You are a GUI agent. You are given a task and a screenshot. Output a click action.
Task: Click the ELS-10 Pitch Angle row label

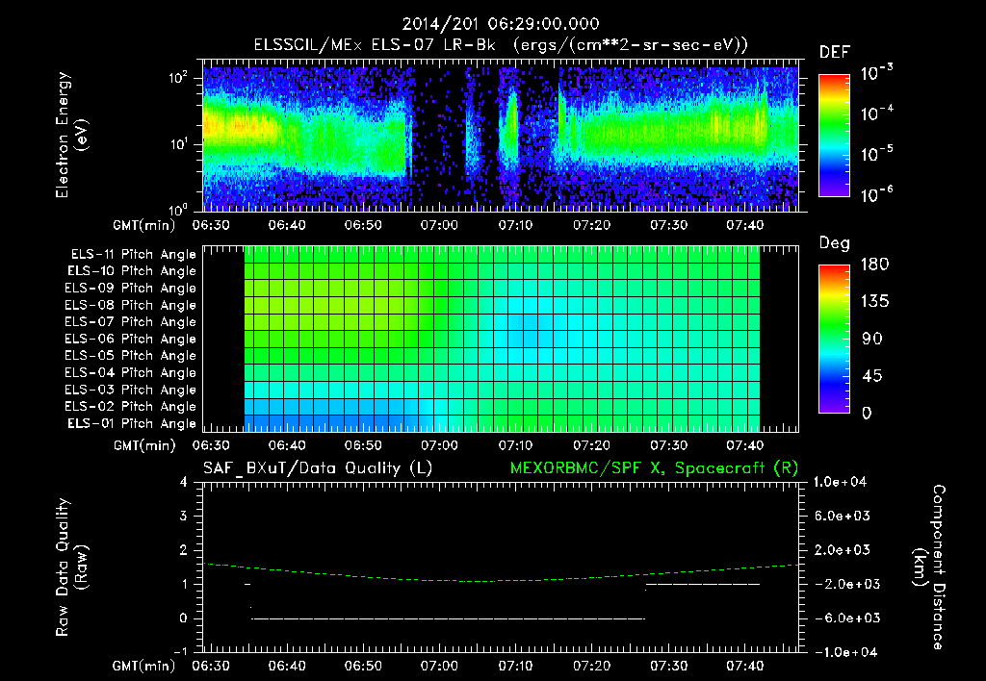click(x=132, y=271)
